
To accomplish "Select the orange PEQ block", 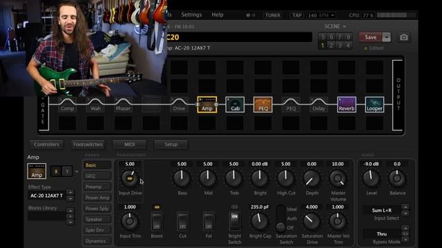I will click(262, 105).
